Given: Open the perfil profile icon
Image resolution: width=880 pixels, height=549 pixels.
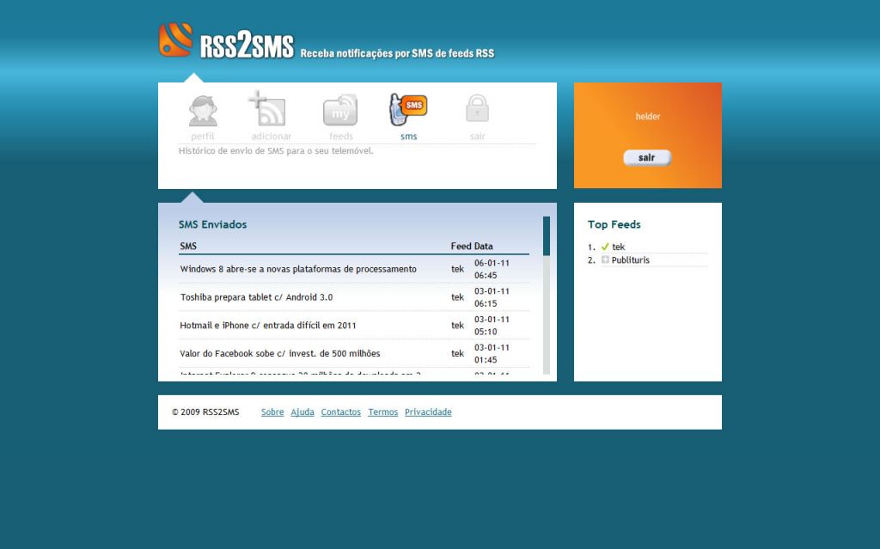Looking at the screenshot, I should click(x=203, y=111).
